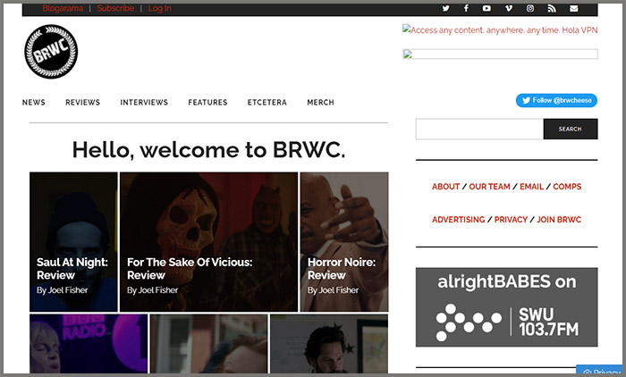Open the Etcetera menu item

tap(267, 103)
